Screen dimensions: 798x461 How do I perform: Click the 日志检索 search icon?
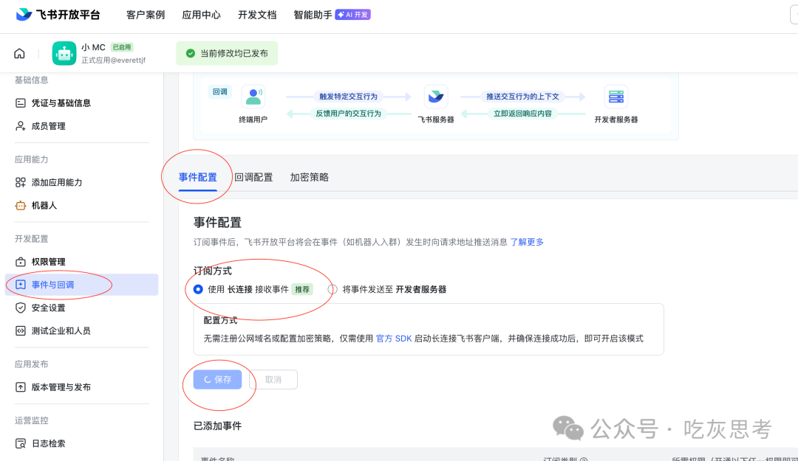(21, 444)
